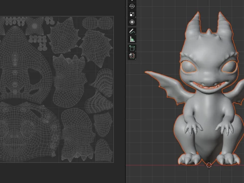Select the tool icon with red and green squares
The width and height of the screenshot is (244, 183).
pos(132,56)
